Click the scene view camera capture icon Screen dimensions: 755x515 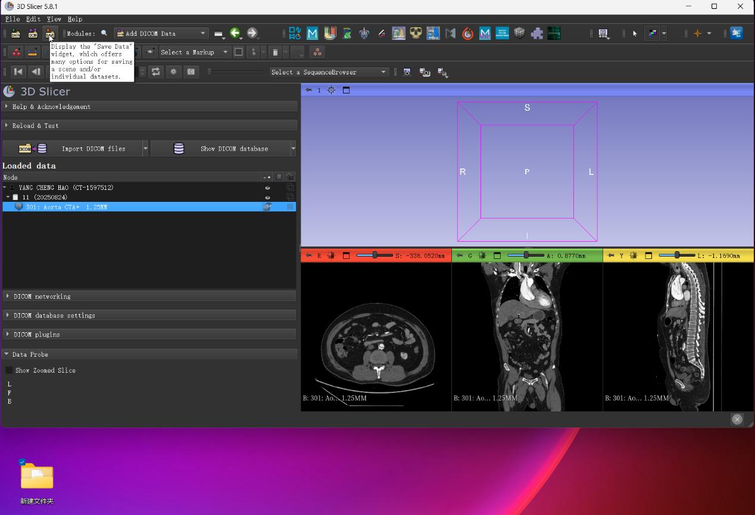click(425, 72)
